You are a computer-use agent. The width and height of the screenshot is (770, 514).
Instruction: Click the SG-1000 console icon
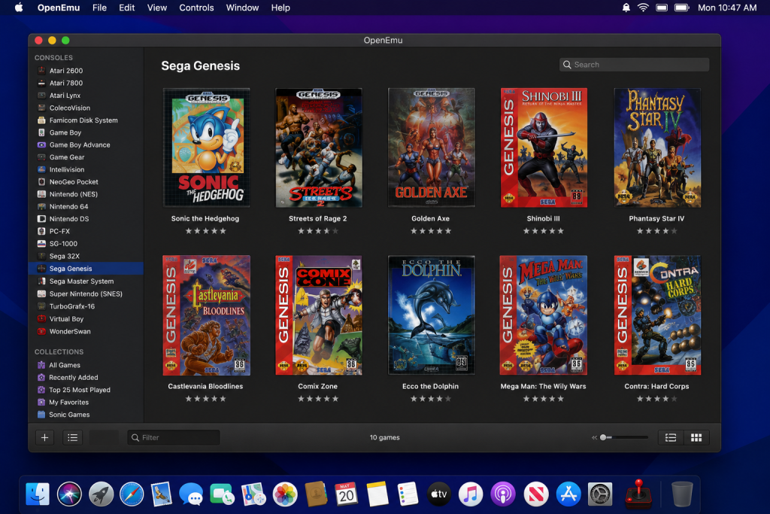(42, 243)
